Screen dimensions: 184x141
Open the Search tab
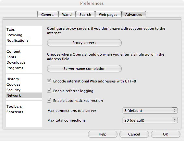click(85, 15)
